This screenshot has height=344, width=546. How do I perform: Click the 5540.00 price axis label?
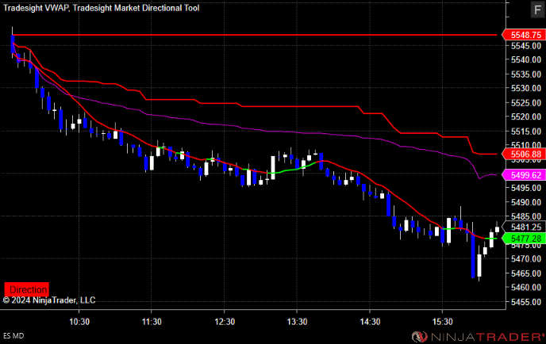526,59
